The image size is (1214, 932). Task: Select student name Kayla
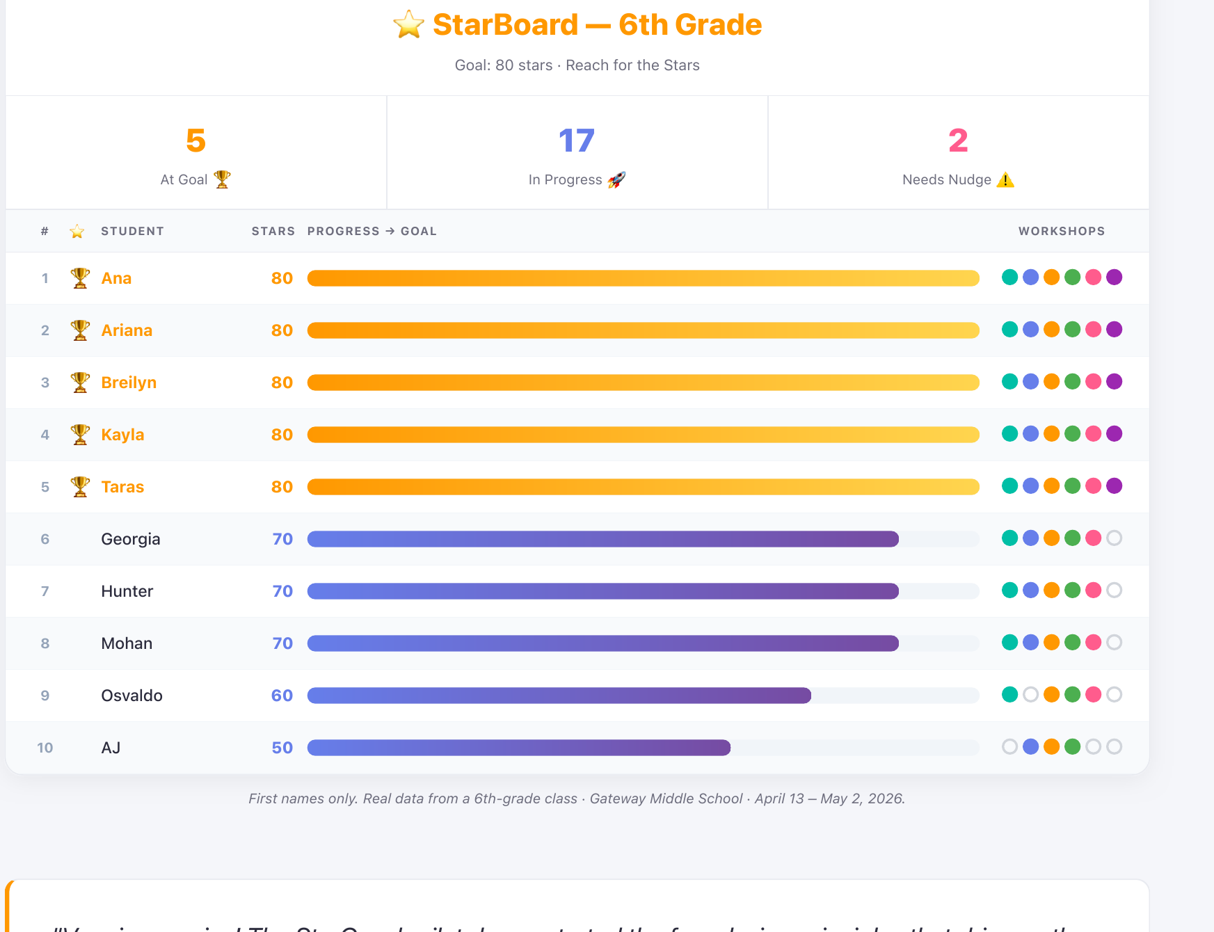click(x=122, y=435)
